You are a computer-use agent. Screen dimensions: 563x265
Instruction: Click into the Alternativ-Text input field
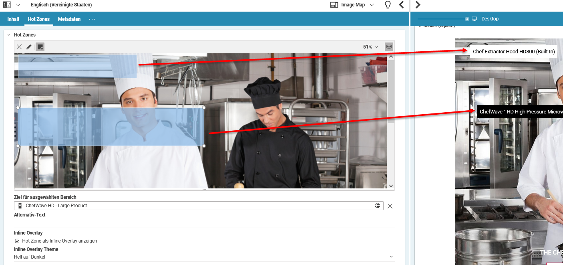point(204,223)
